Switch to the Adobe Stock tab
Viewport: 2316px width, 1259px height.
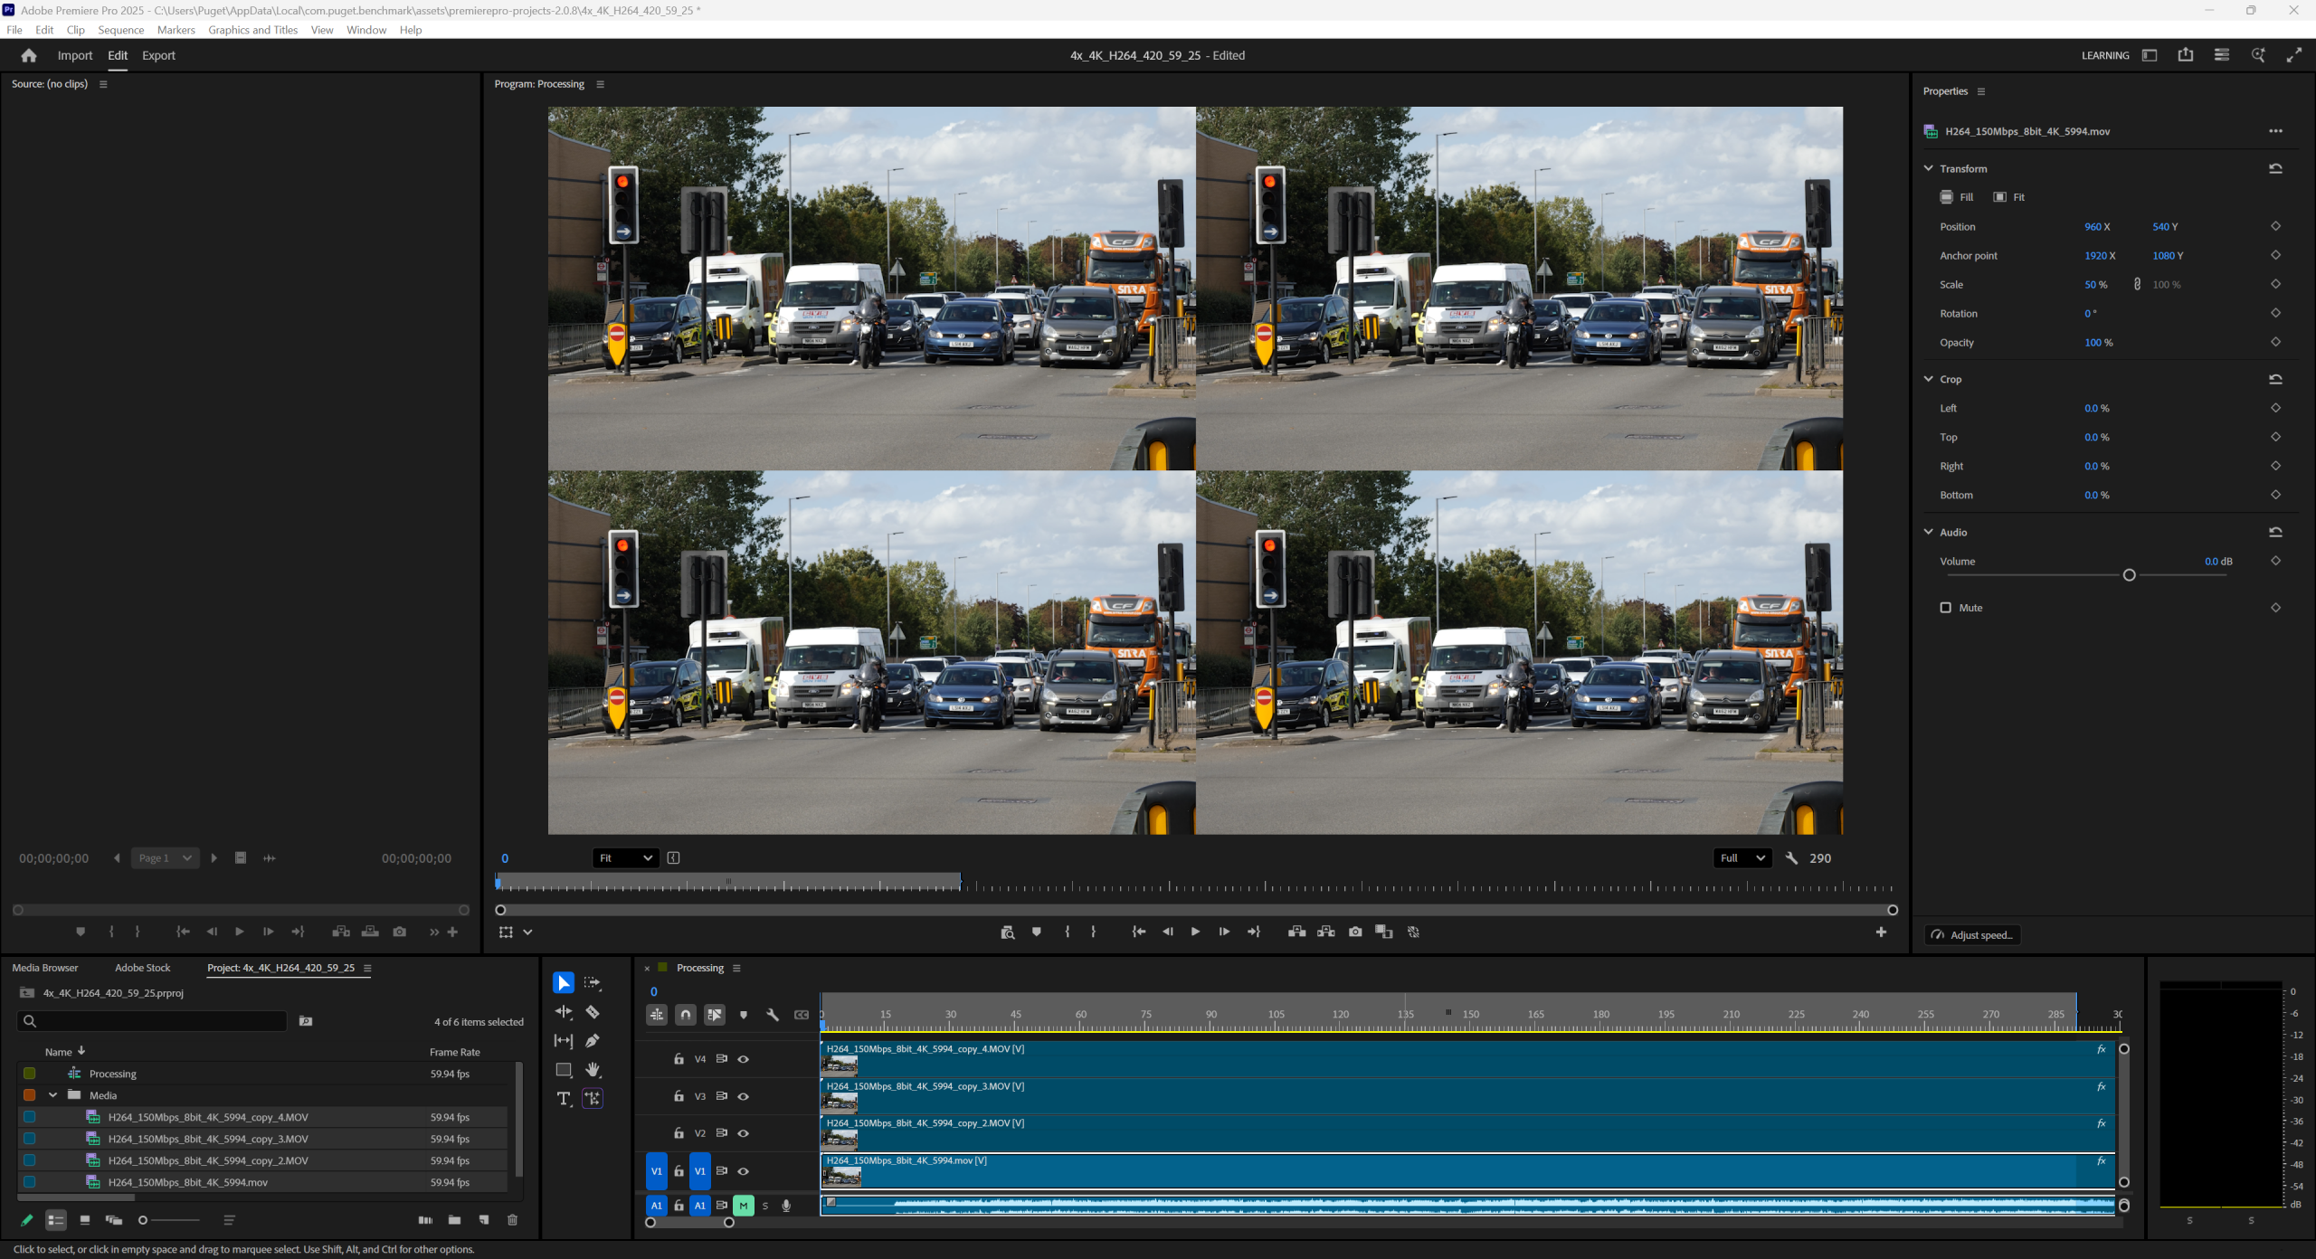[x=142, y=968]
